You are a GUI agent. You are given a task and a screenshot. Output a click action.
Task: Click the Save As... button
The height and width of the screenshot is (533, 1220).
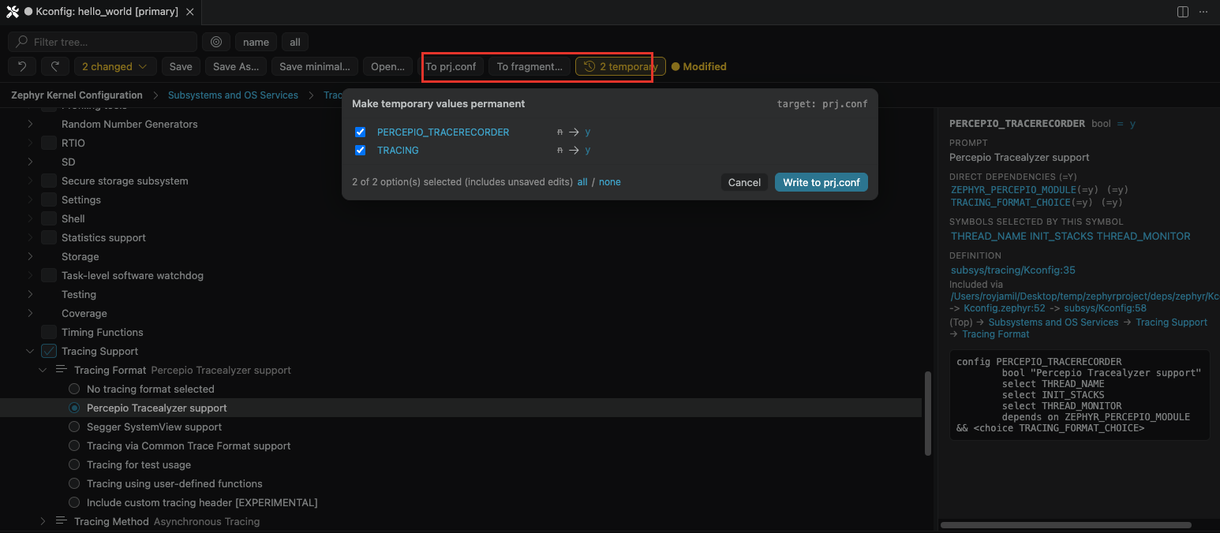236,66
